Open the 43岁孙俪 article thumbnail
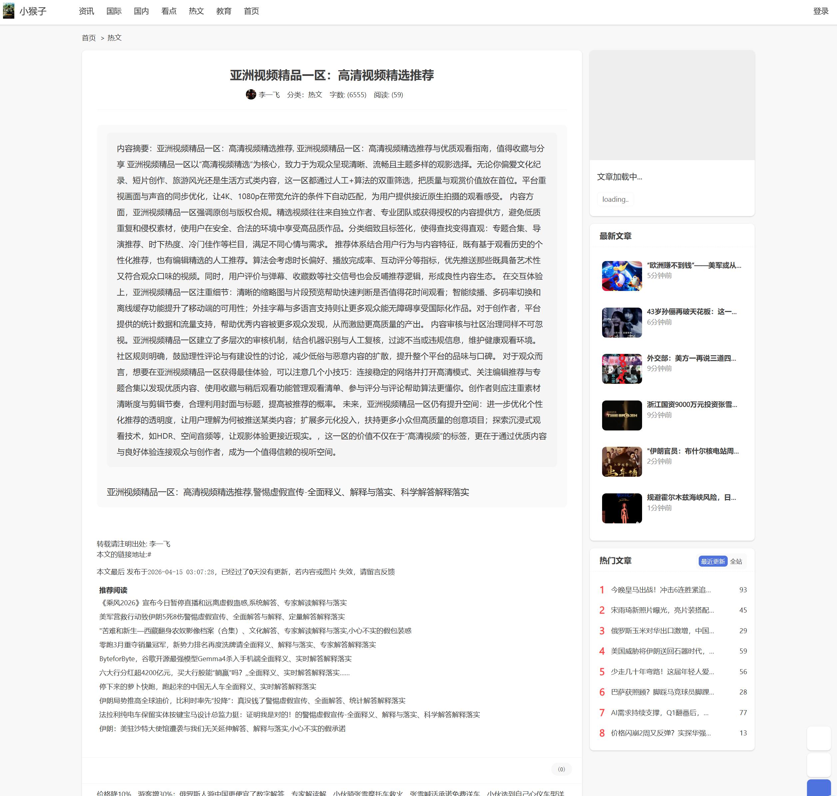The width and height of the screenshot is (837, 796). click(x=622, y=323)
